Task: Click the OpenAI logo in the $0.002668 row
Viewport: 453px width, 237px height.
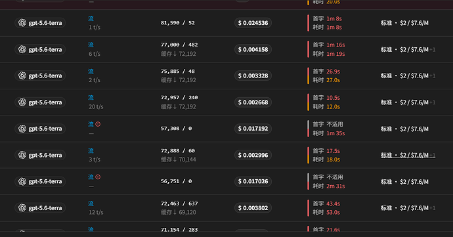Action: (22, 102)
